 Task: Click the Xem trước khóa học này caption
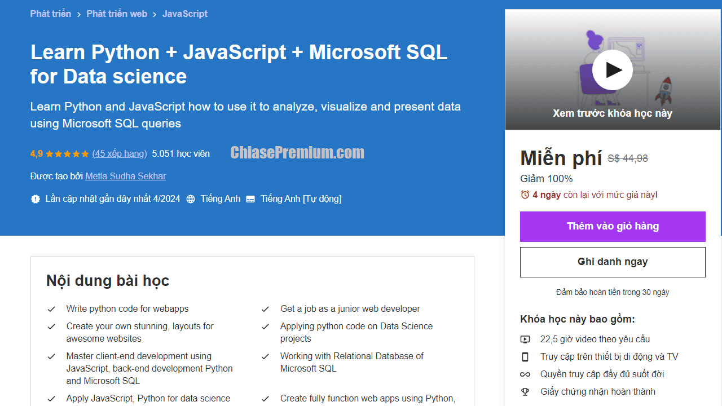[x=613, y=113]
